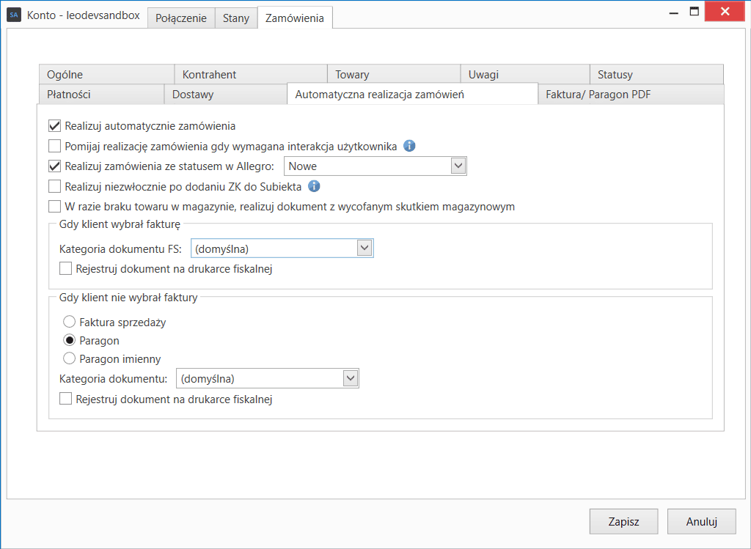Check fiscal printer option under 'Gdy klient wybrał fakturę'

point(65,268)
